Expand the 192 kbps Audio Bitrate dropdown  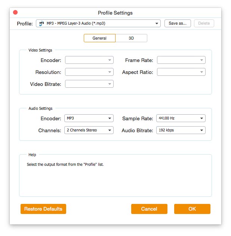pyautogui.click(x=181, y=130)
